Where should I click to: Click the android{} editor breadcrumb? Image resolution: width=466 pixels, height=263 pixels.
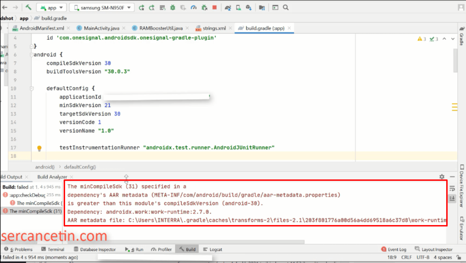point(45,167)
